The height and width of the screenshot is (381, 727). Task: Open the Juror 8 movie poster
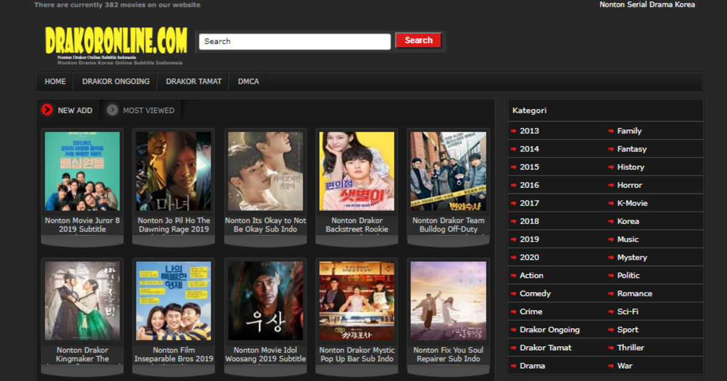point(82,171)
